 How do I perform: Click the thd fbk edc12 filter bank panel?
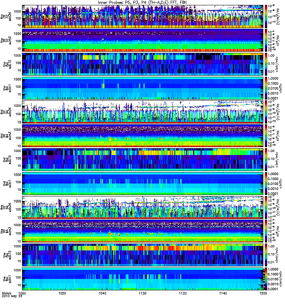[x=143, y=160]
